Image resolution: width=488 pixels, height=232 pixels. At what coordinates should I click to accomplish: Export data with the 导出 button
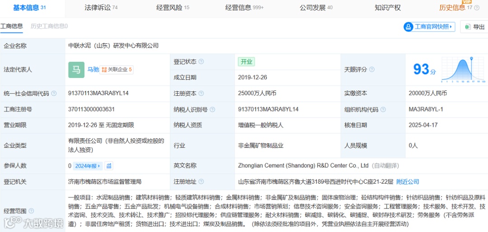[x=474, y=27]
